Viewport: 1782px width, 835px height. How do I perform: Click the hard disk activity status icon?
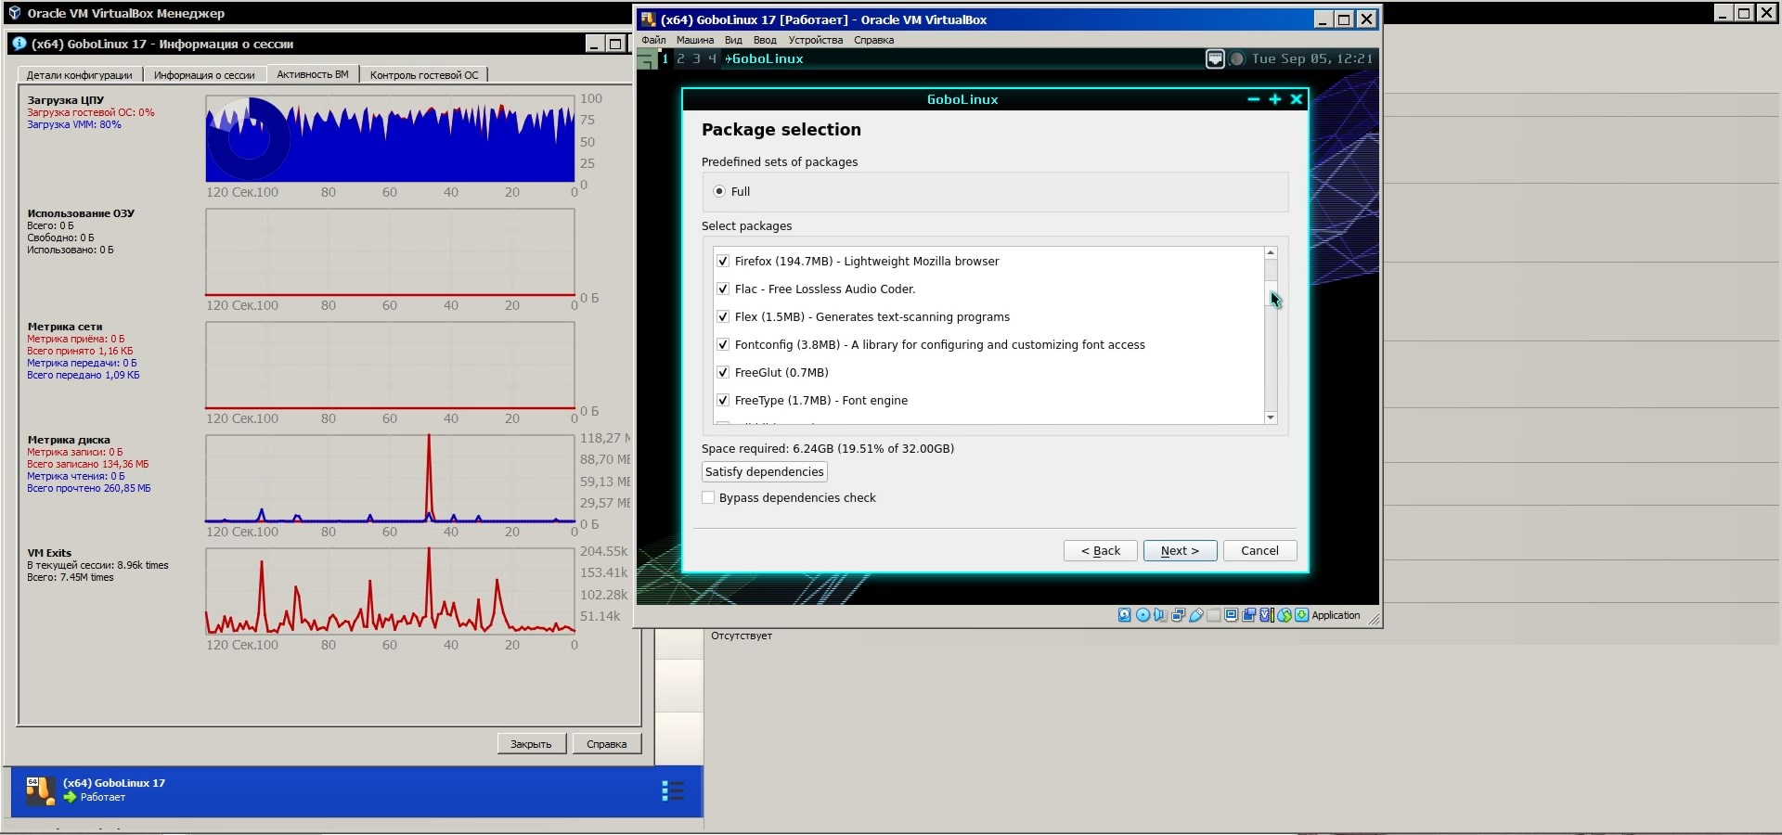pyautogui.click(x=1124, y=615)
